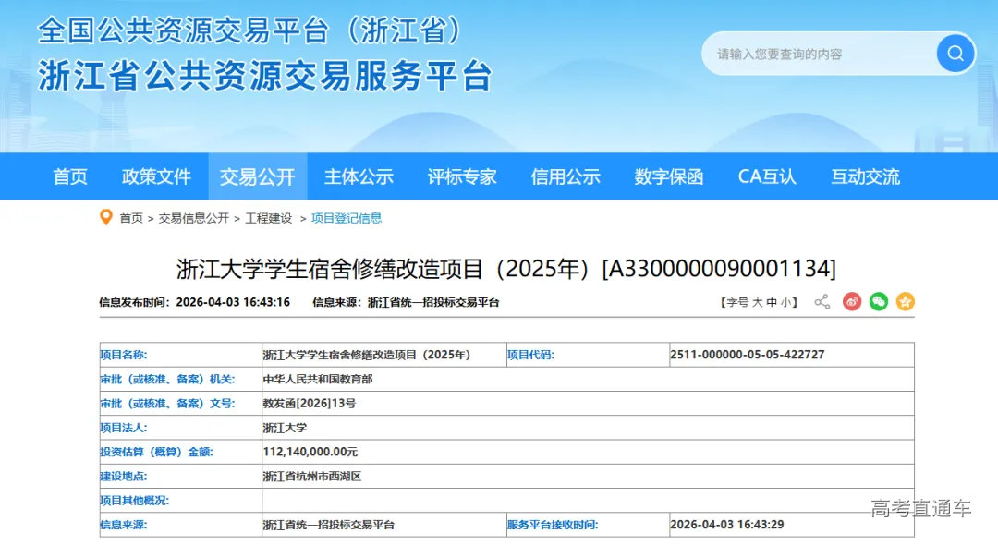This screenshot has height=545, width=998.
Task: Click the 交易信息公开 breadcrumb link
Action: pos(193,218)
